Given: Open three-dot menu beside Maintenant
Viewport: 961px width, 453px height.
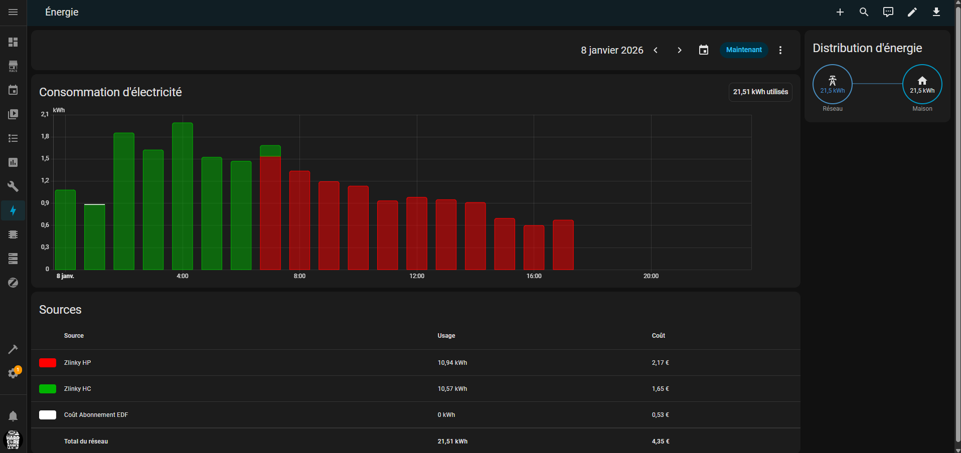Looking at the screenshot, I should point(780,50).
